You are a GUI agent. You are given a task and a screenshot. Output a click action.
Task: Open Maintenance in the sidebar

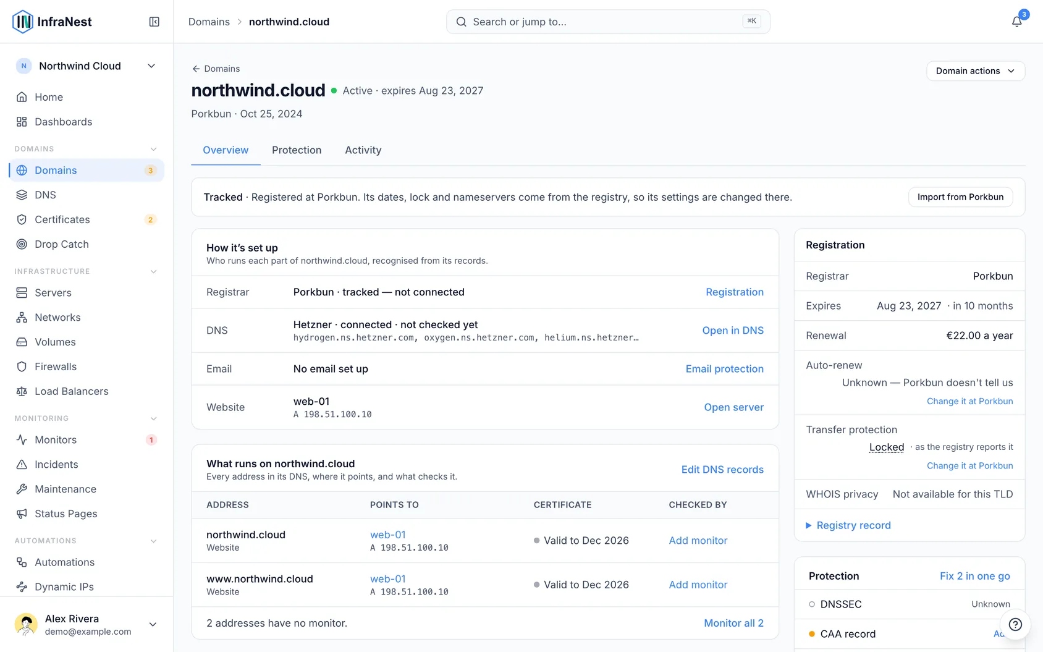coord(87,489)
